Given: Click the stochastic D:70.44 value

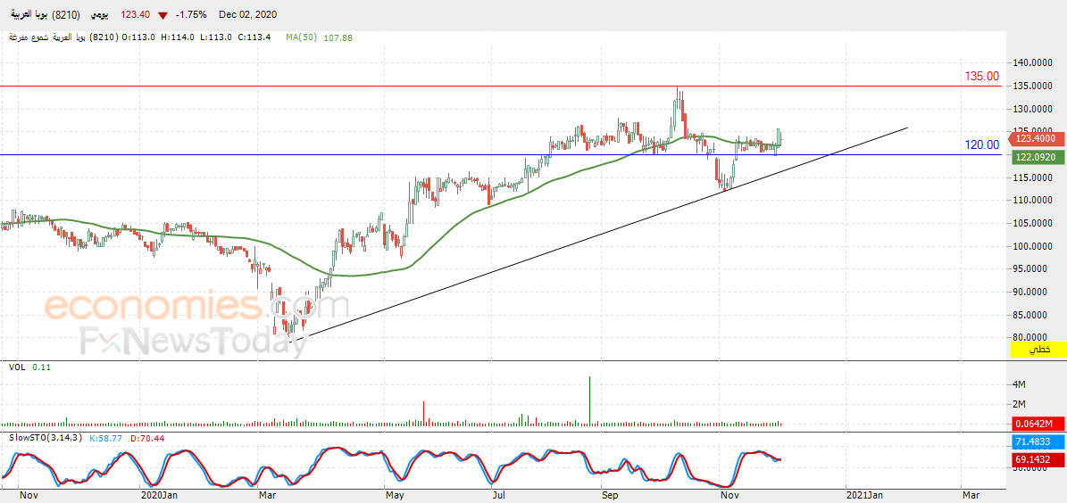Looking at the screenshot, I should pyautogui.click(x=146, y=439).
